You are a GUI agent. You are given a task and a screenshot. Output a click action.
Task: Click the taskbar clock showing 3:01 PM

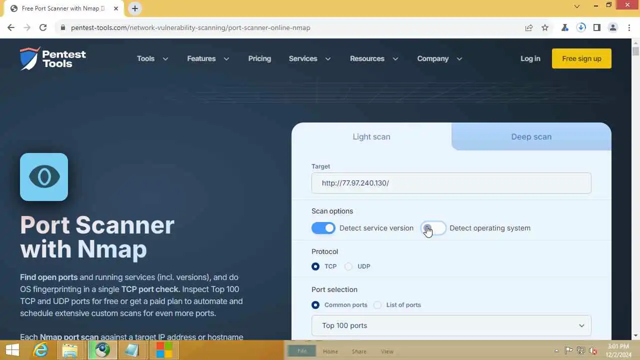[618, 350]
